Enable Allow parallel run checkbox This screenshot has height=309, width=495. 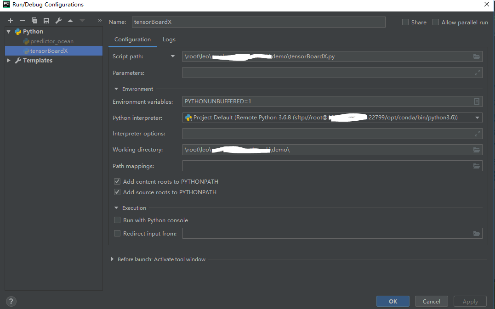(x=436, y=22)
